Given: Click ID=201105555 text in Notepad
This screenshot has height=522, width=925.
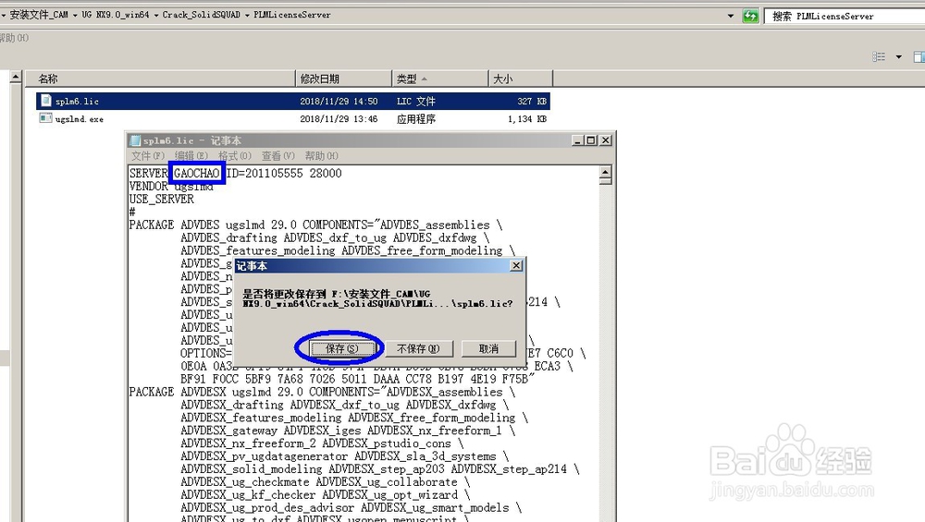Looking at the screenshot, I should pos(265,173).
